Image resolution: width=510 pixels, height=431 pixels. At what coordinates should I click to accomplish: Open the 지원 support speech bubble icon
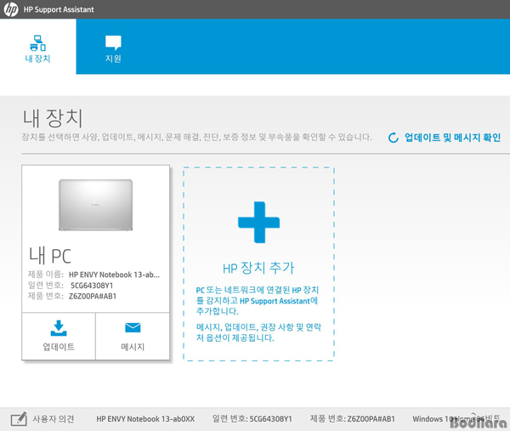click(113, 43)
